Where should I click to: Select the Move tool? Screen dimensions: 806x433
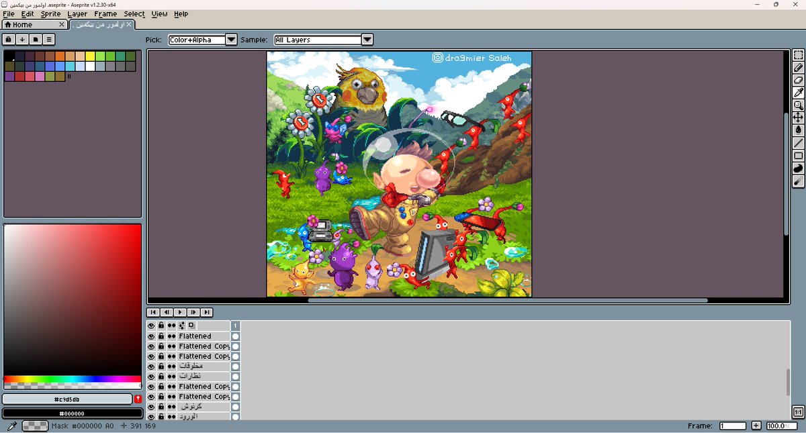coord(799,117)
